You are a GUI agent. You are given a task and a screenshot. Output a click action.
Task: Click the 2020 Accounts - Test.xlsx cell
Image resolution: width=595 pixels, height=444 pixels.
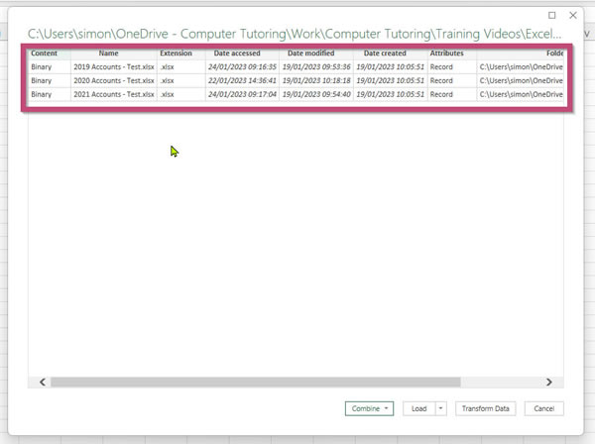pyautogui.click(x=114, y=80)
